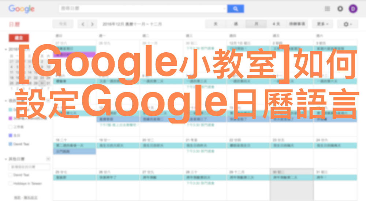Collapse the 我的日曆 section

point(6,101)
